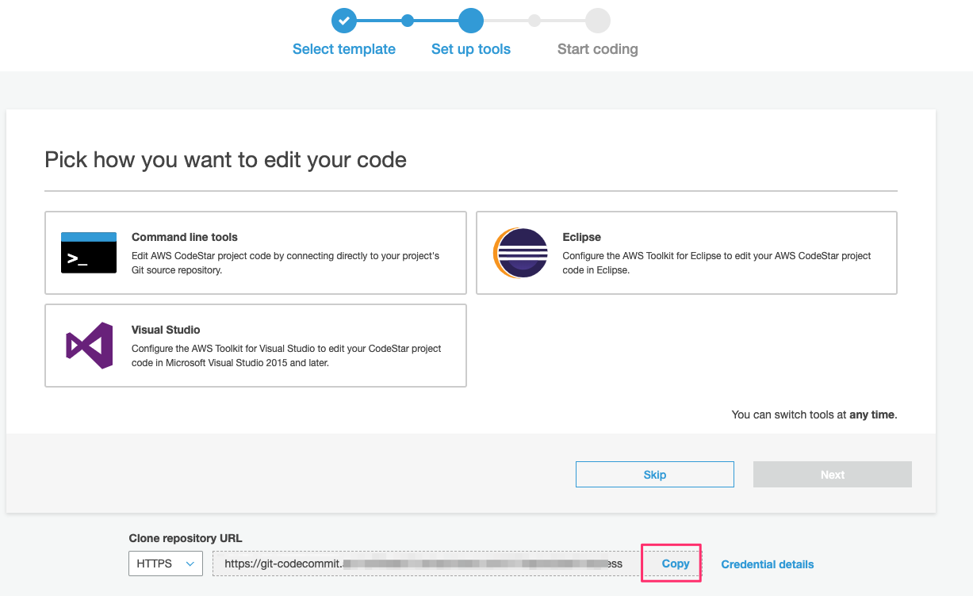973x596 pixels.
Task: Click the Next button
Action: (x=833, y=475)
